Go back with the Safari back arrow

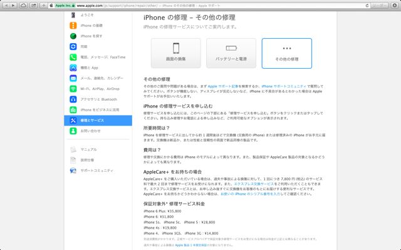6,6
